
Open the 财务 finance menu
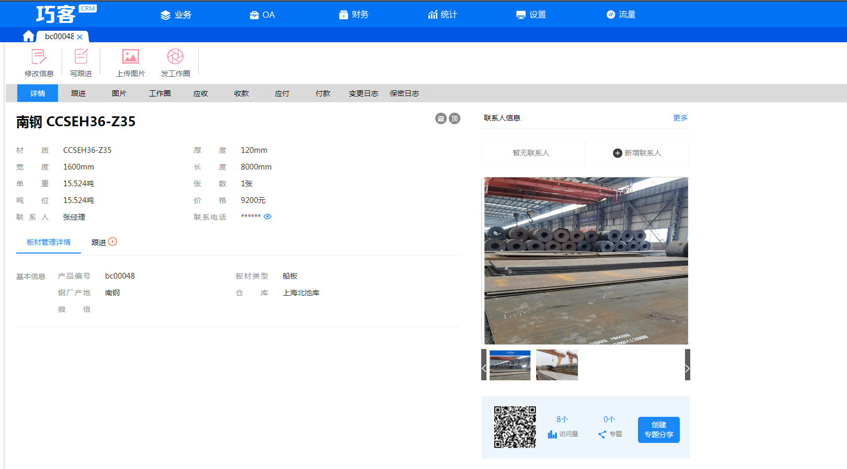[354, 15]
